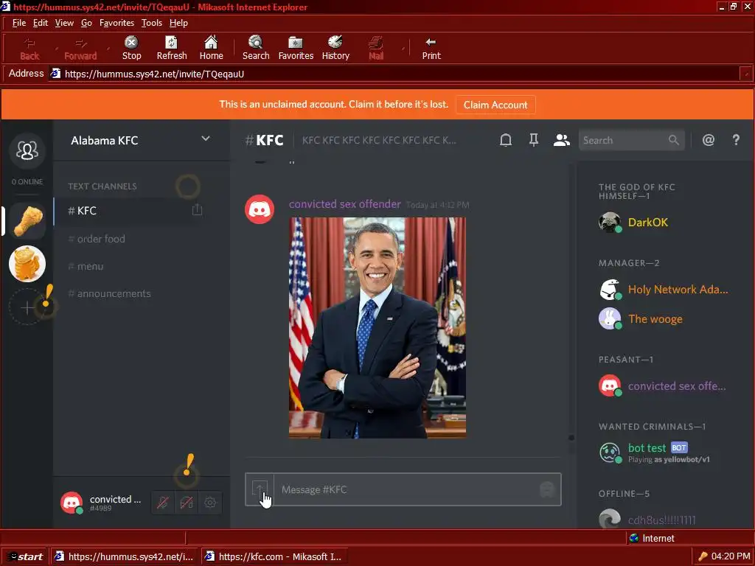755x566 pixels.
Task: Select the orange cat server icon
Action: tap(27, 264)
